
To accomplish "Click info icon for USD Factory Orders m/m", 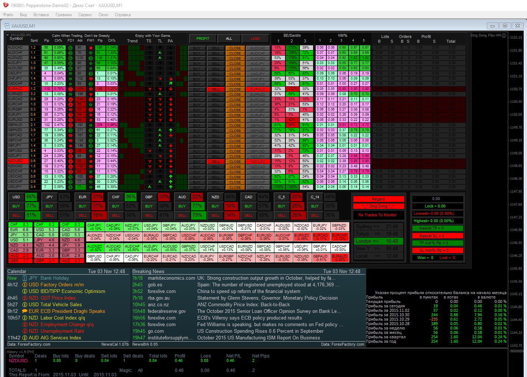I will tap(25, 285).
